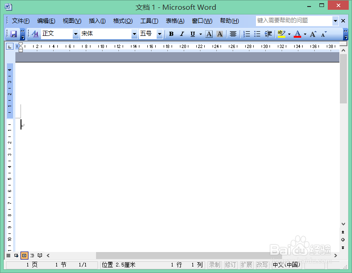
Task: Click the horizontal scrollbar thumb
Action: click(189, 255)
